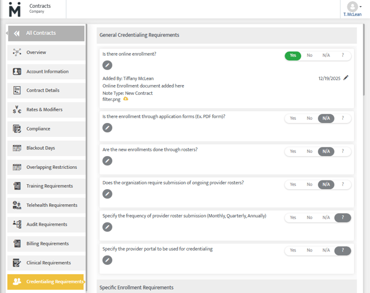Edit the provider portal for credentialing question
The height and width of the screenshot is (293, 370).
[x=107, y=260]
